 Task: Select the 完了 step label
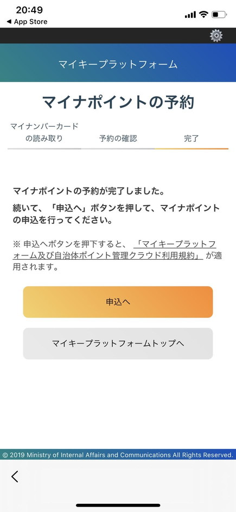[x=192, y=139]
